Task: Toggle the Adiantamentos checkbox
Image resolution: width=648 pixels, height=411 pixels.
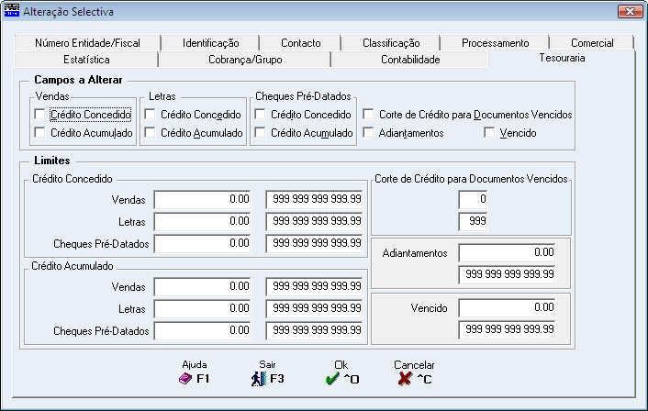Action: [x=368, y=133]
